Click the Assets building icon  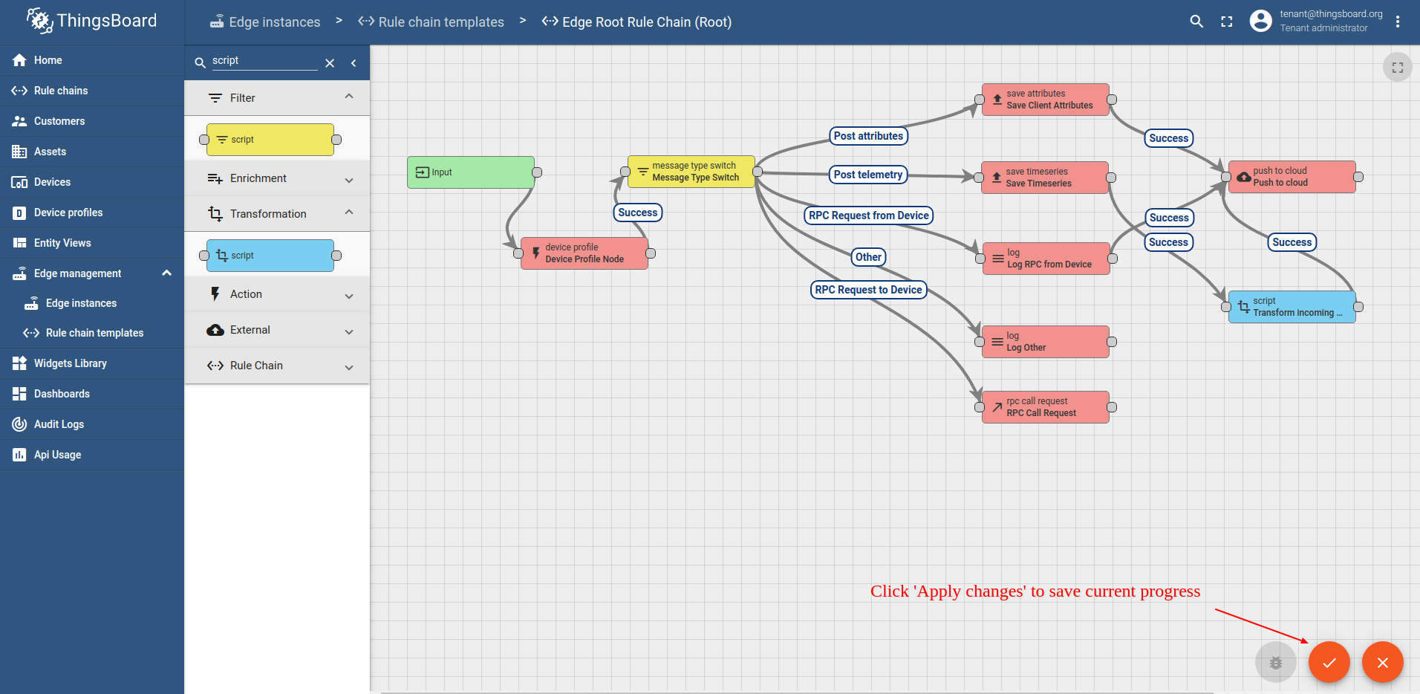[19, 152]
